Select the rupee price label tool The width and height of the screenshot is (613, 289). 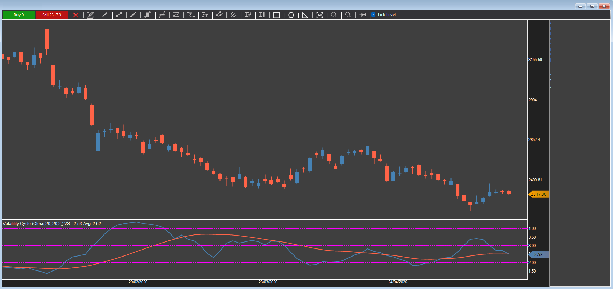click(x=190, y=15)
